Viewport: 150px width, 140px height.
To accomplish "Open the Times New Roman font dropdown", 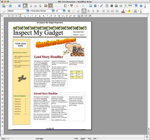I will [53, 11].
